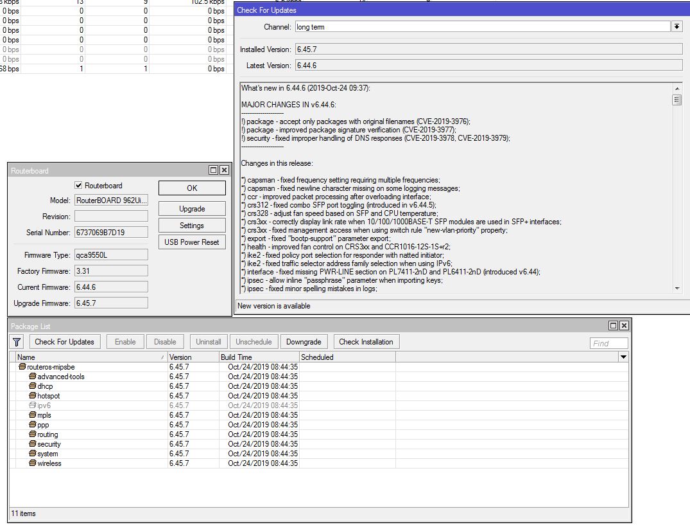
Task: Select the ppp package icon
Action: [x=33, y=425]
